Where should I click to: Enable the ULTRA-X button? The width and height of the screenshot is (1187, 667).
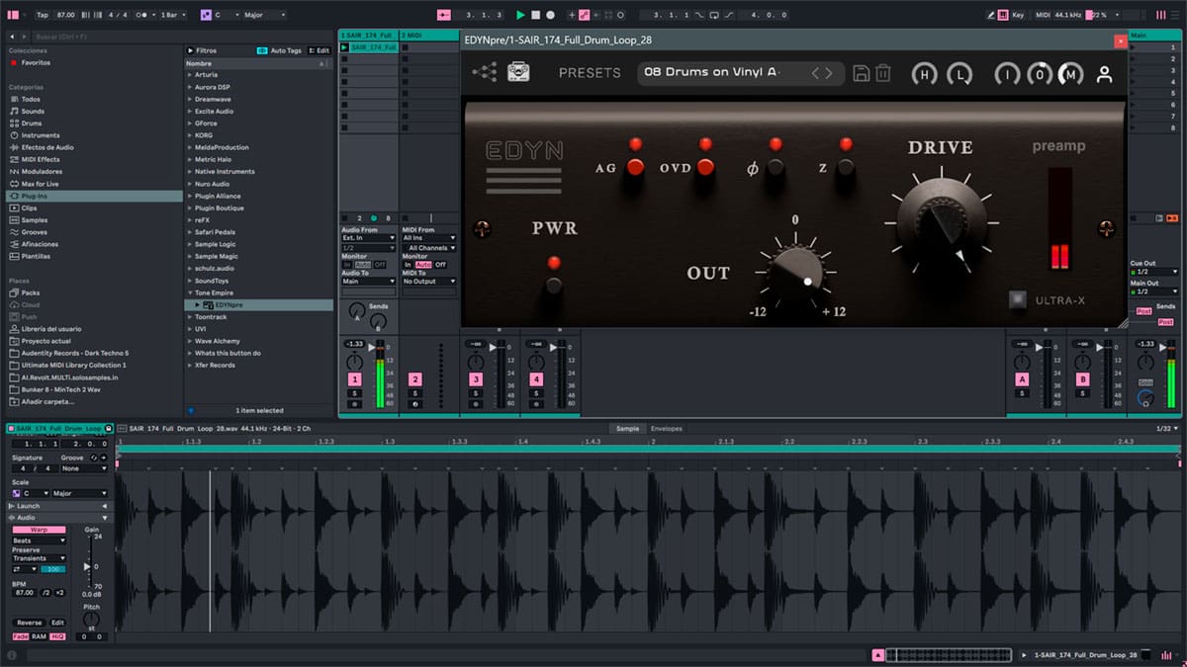1017,299
